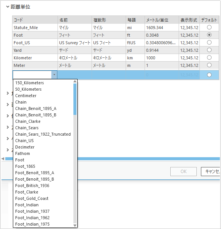Click the OK button
Image resolution: width=221 pixels, height=229 pixels.
click(184, 172)
